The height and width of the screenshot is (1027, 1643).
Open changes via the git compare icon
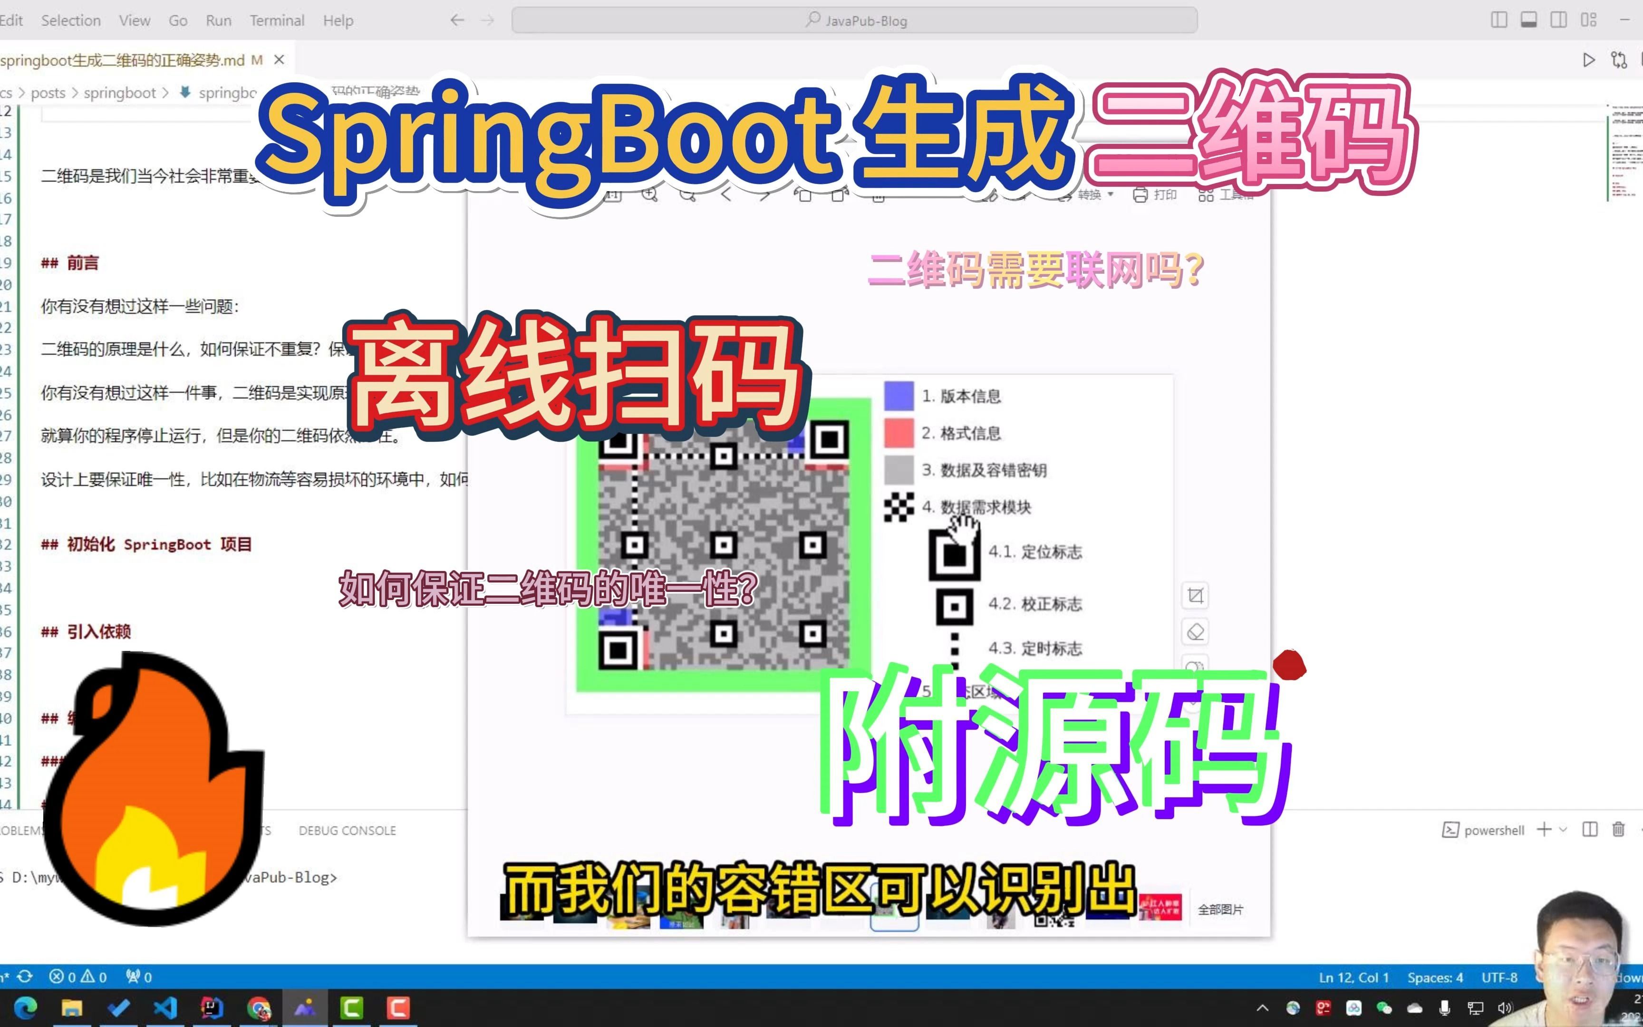1619,60
